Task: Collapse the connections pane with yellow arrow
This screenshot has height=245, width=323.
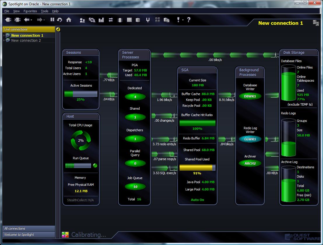Action: coord(58,29)
